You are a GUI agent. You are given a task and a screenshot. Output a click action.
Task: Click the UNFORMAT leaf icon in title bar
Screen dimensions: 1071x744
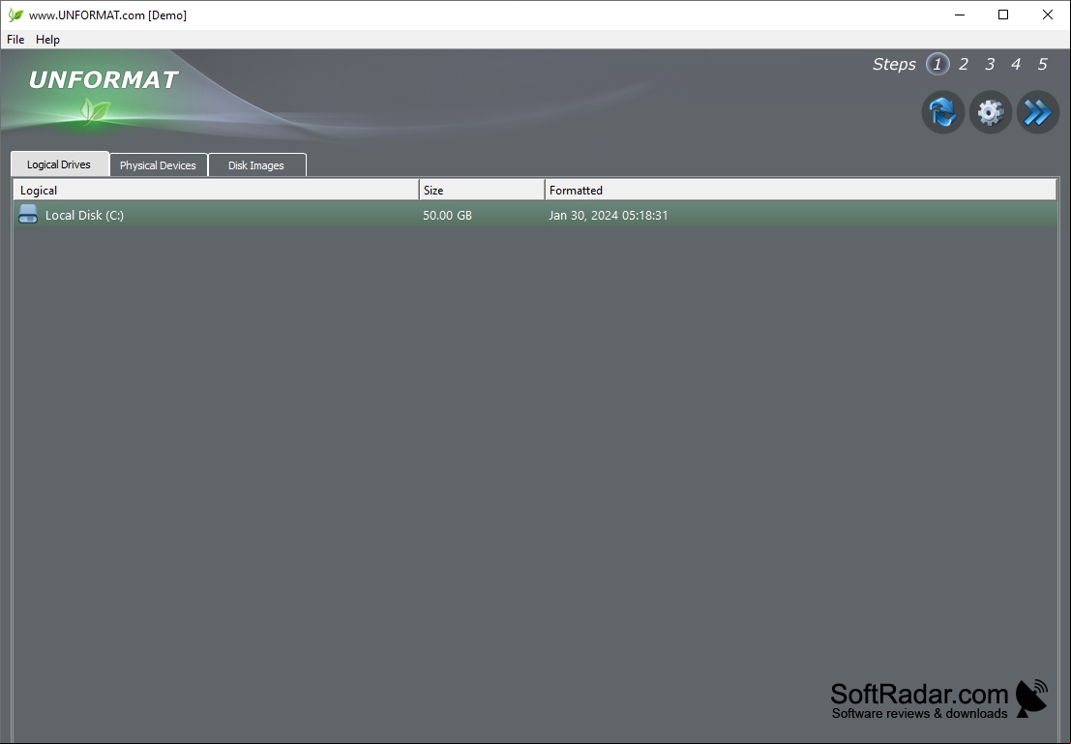tap(15, 15)
